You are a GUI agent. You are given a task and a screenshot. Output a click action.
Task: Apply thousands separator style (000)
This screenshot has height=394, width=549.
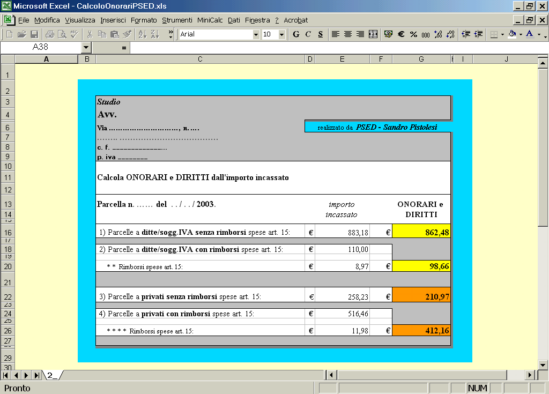click(x=426, y=34)
